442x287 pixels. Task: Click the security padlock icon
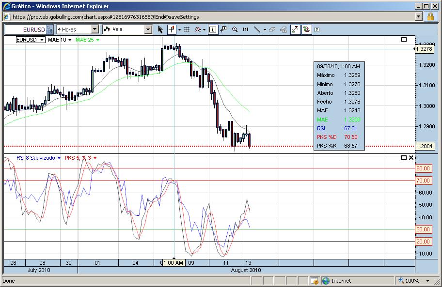point(430,16)
